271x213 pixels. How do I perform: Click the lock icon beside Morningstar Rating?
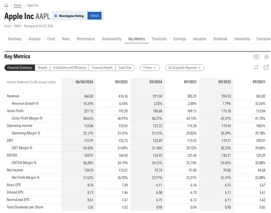point(56,16)
